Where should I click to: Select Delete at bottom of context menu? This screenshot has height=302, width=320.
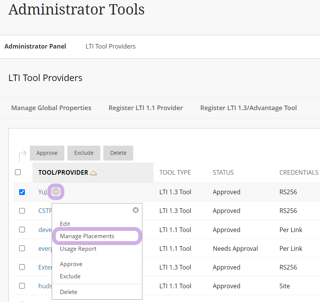pos(69,292)
